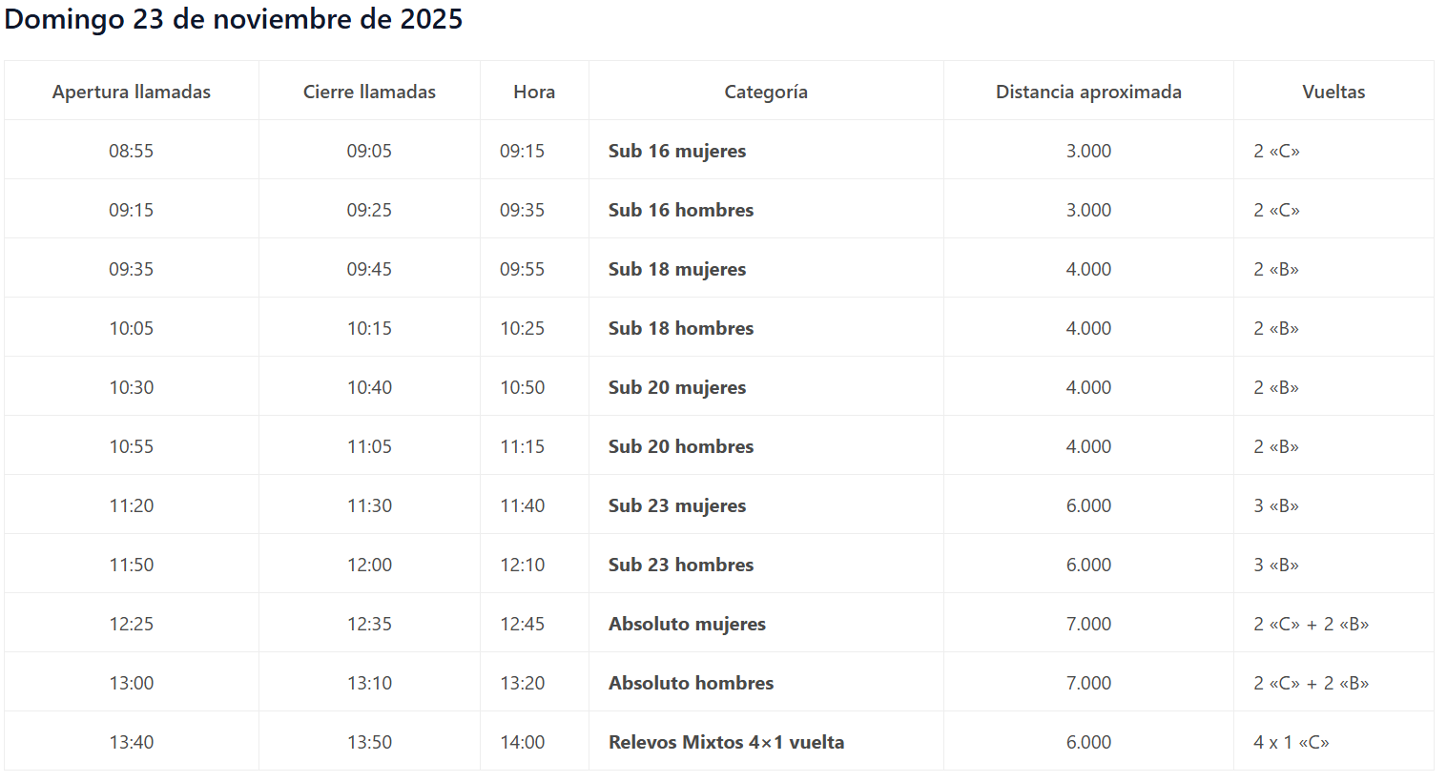Viewport: 1447px width, 782px height.
Task: Click the Sub 23 hombres category cell
Action: [x=681, y=566]
